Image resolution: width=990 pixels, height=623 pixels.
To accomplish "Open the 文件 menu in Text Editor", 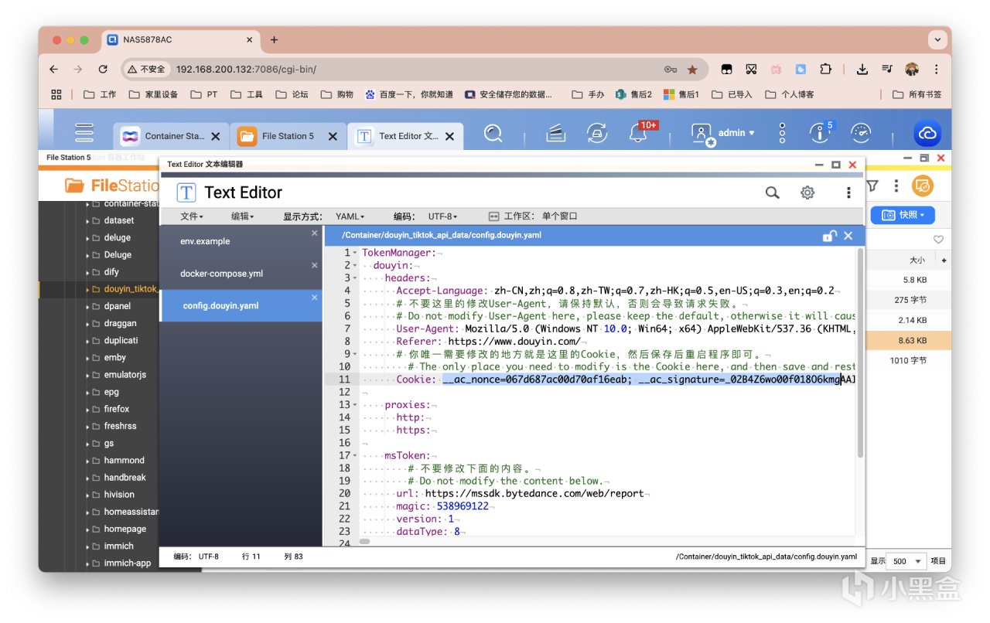I will coord(191,216).
